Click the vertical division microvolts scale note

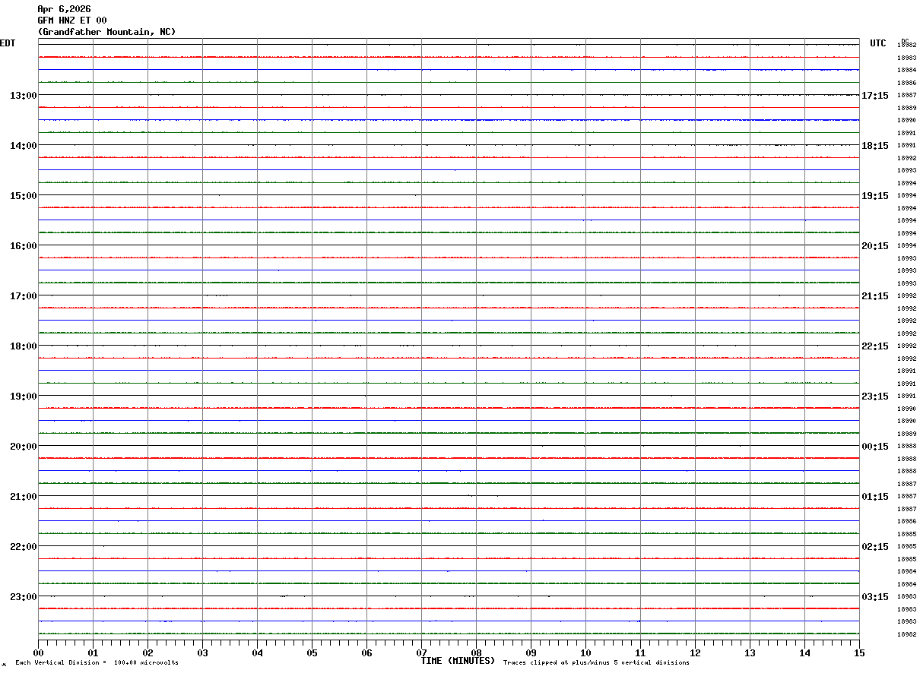(97, 663)
